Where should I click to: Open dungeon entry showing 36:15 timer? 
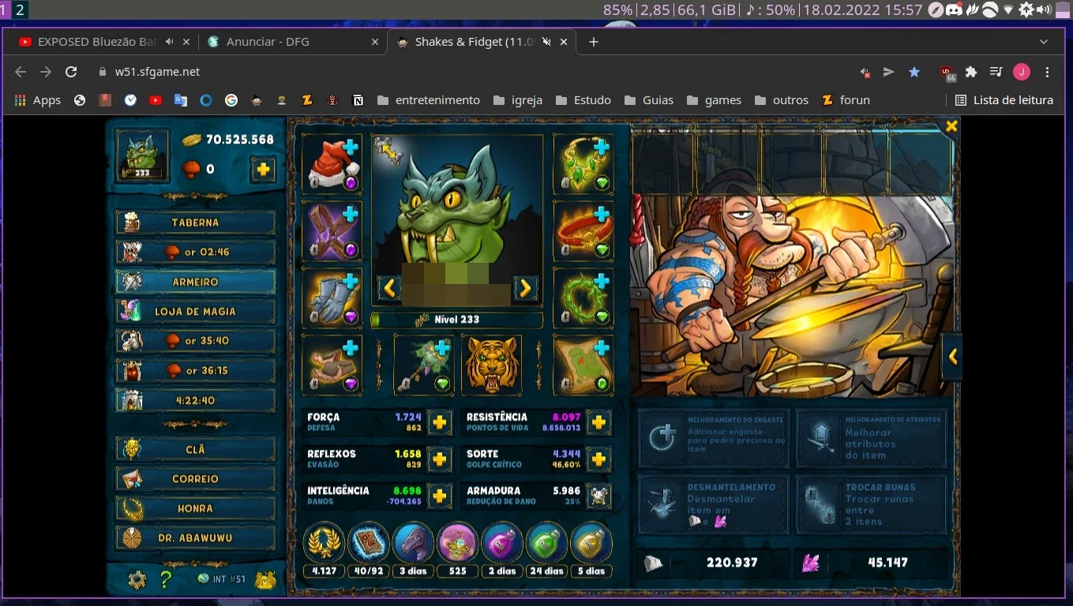pos(196,370)
